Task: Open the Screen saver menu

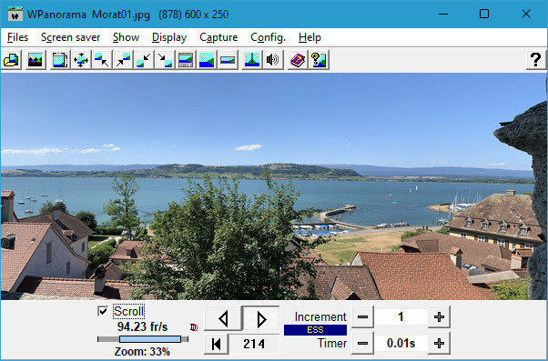Action: [x=71, y=37]
